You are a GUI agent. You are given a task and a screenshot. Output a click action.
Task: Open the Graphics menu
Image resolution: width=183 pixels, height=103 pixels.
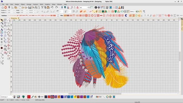click(47, 4)
